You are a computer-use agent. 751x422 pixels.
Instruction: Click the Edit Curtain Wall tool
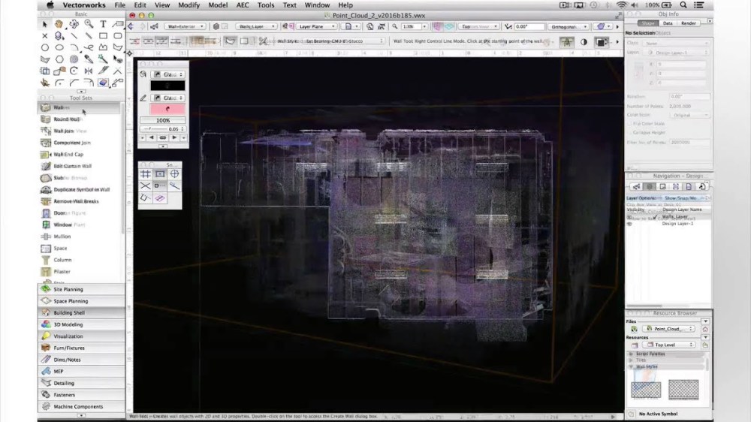[71, 166]
